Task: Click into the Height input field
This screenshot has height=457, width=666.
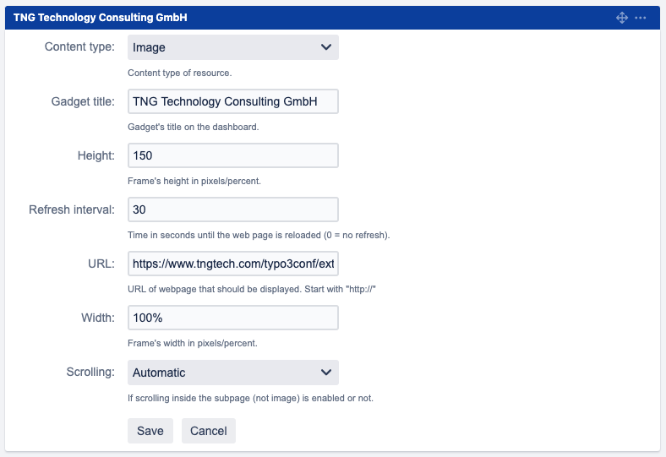Action: pos(232,155)
